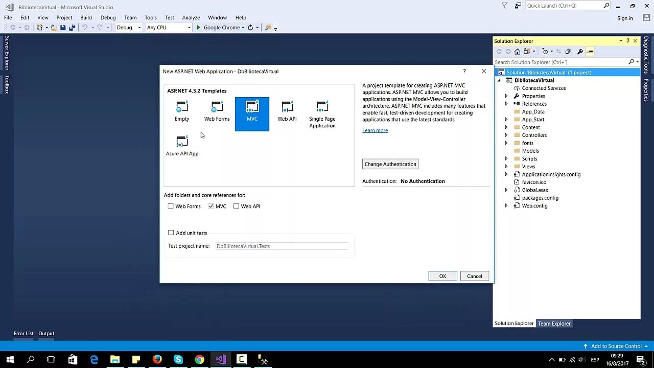Open the Output tab

point(46,333)
